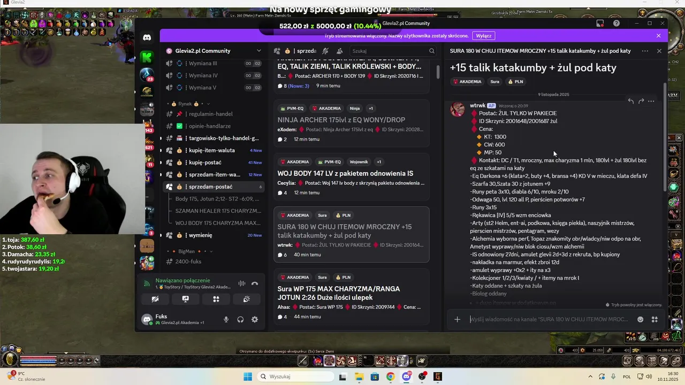Open SZAMAN HEALER 175 thread in sidebar
Screen dimensions: 685x385
[x=218, y=211]
